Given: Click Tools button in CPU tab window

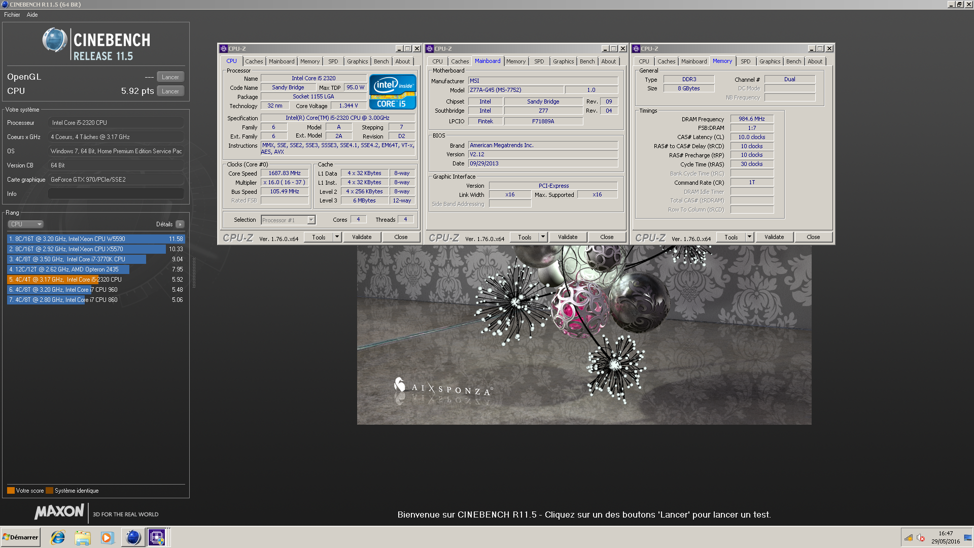Looking at the screenshot, I should [x=319, y=237].
